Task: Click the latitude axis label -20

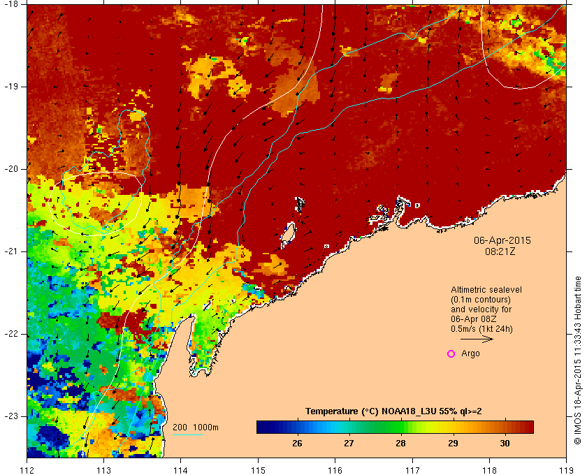Action: point(10,169)
